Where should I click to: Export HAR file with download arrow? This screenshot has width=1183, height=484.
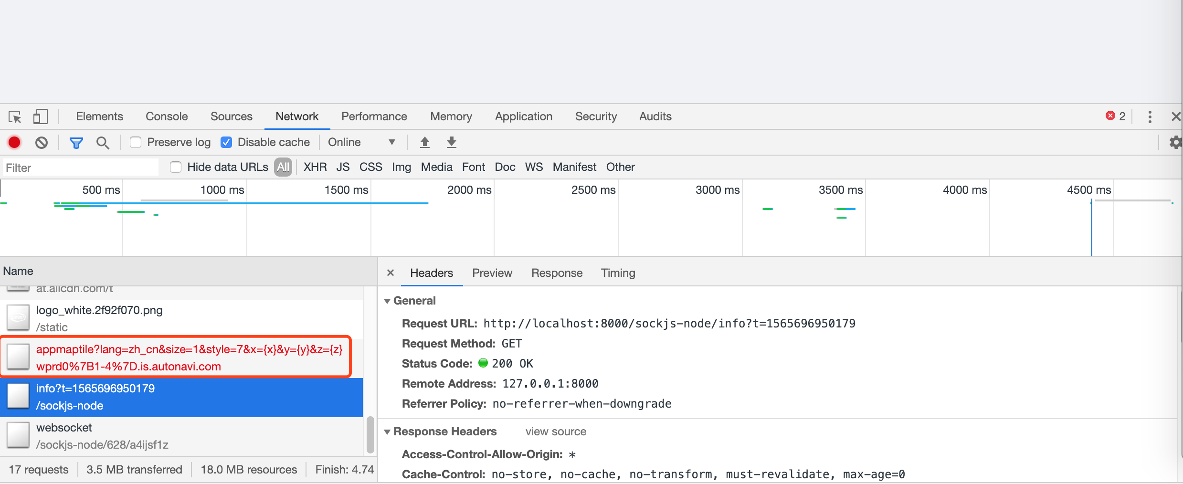pyautogui.click(x=451, y=142)
